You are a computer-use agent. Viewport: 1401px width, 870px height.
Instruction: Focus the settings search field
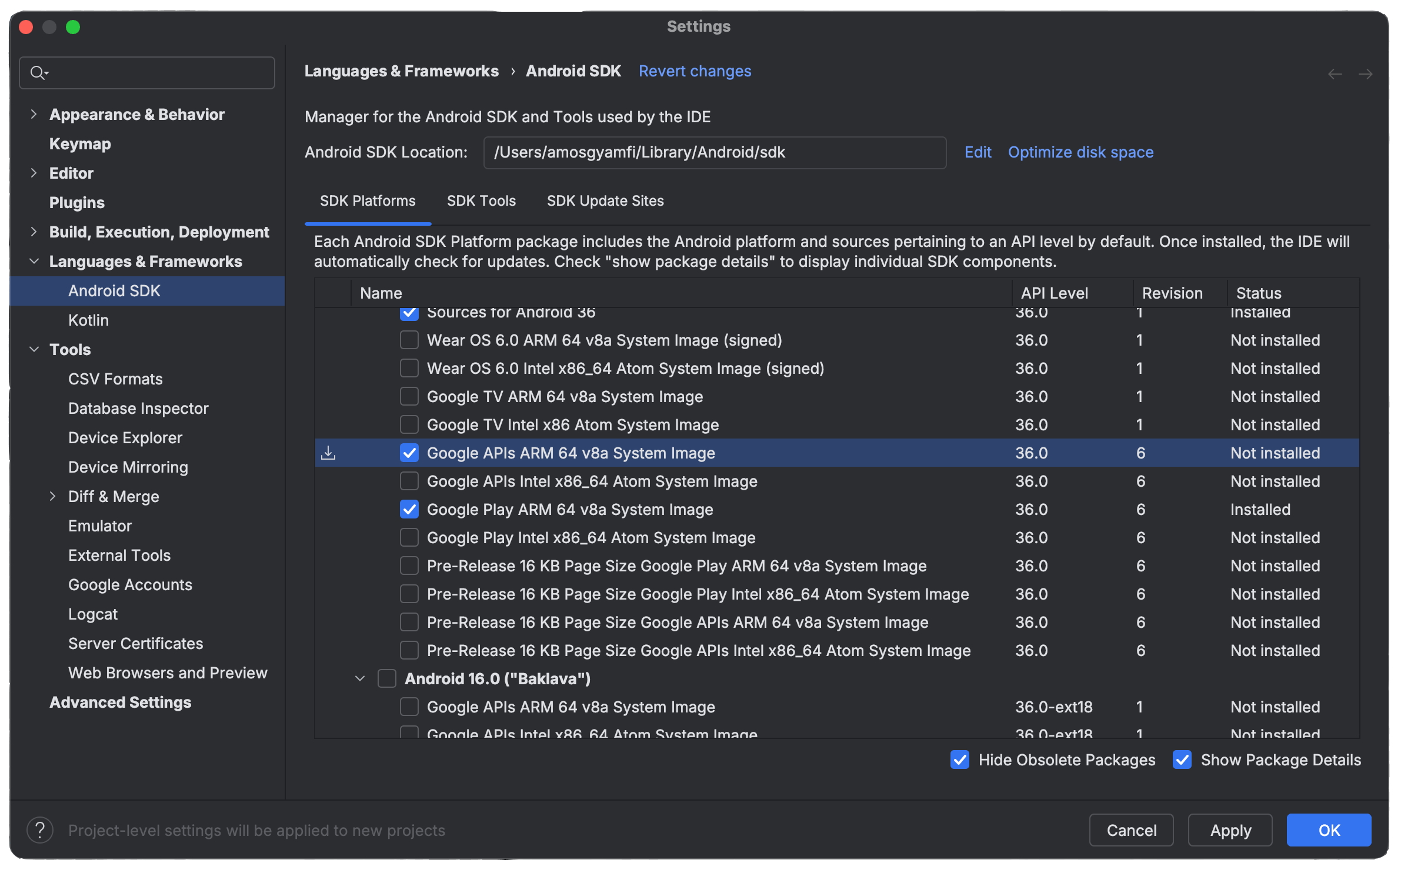(147, 73)
